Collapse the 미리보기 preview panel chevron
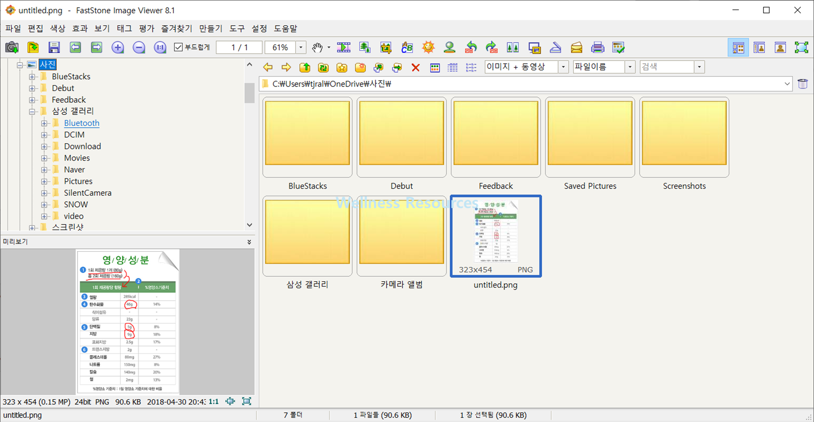The width and height of the screenshot is (814, 422). tap(249, 242)
